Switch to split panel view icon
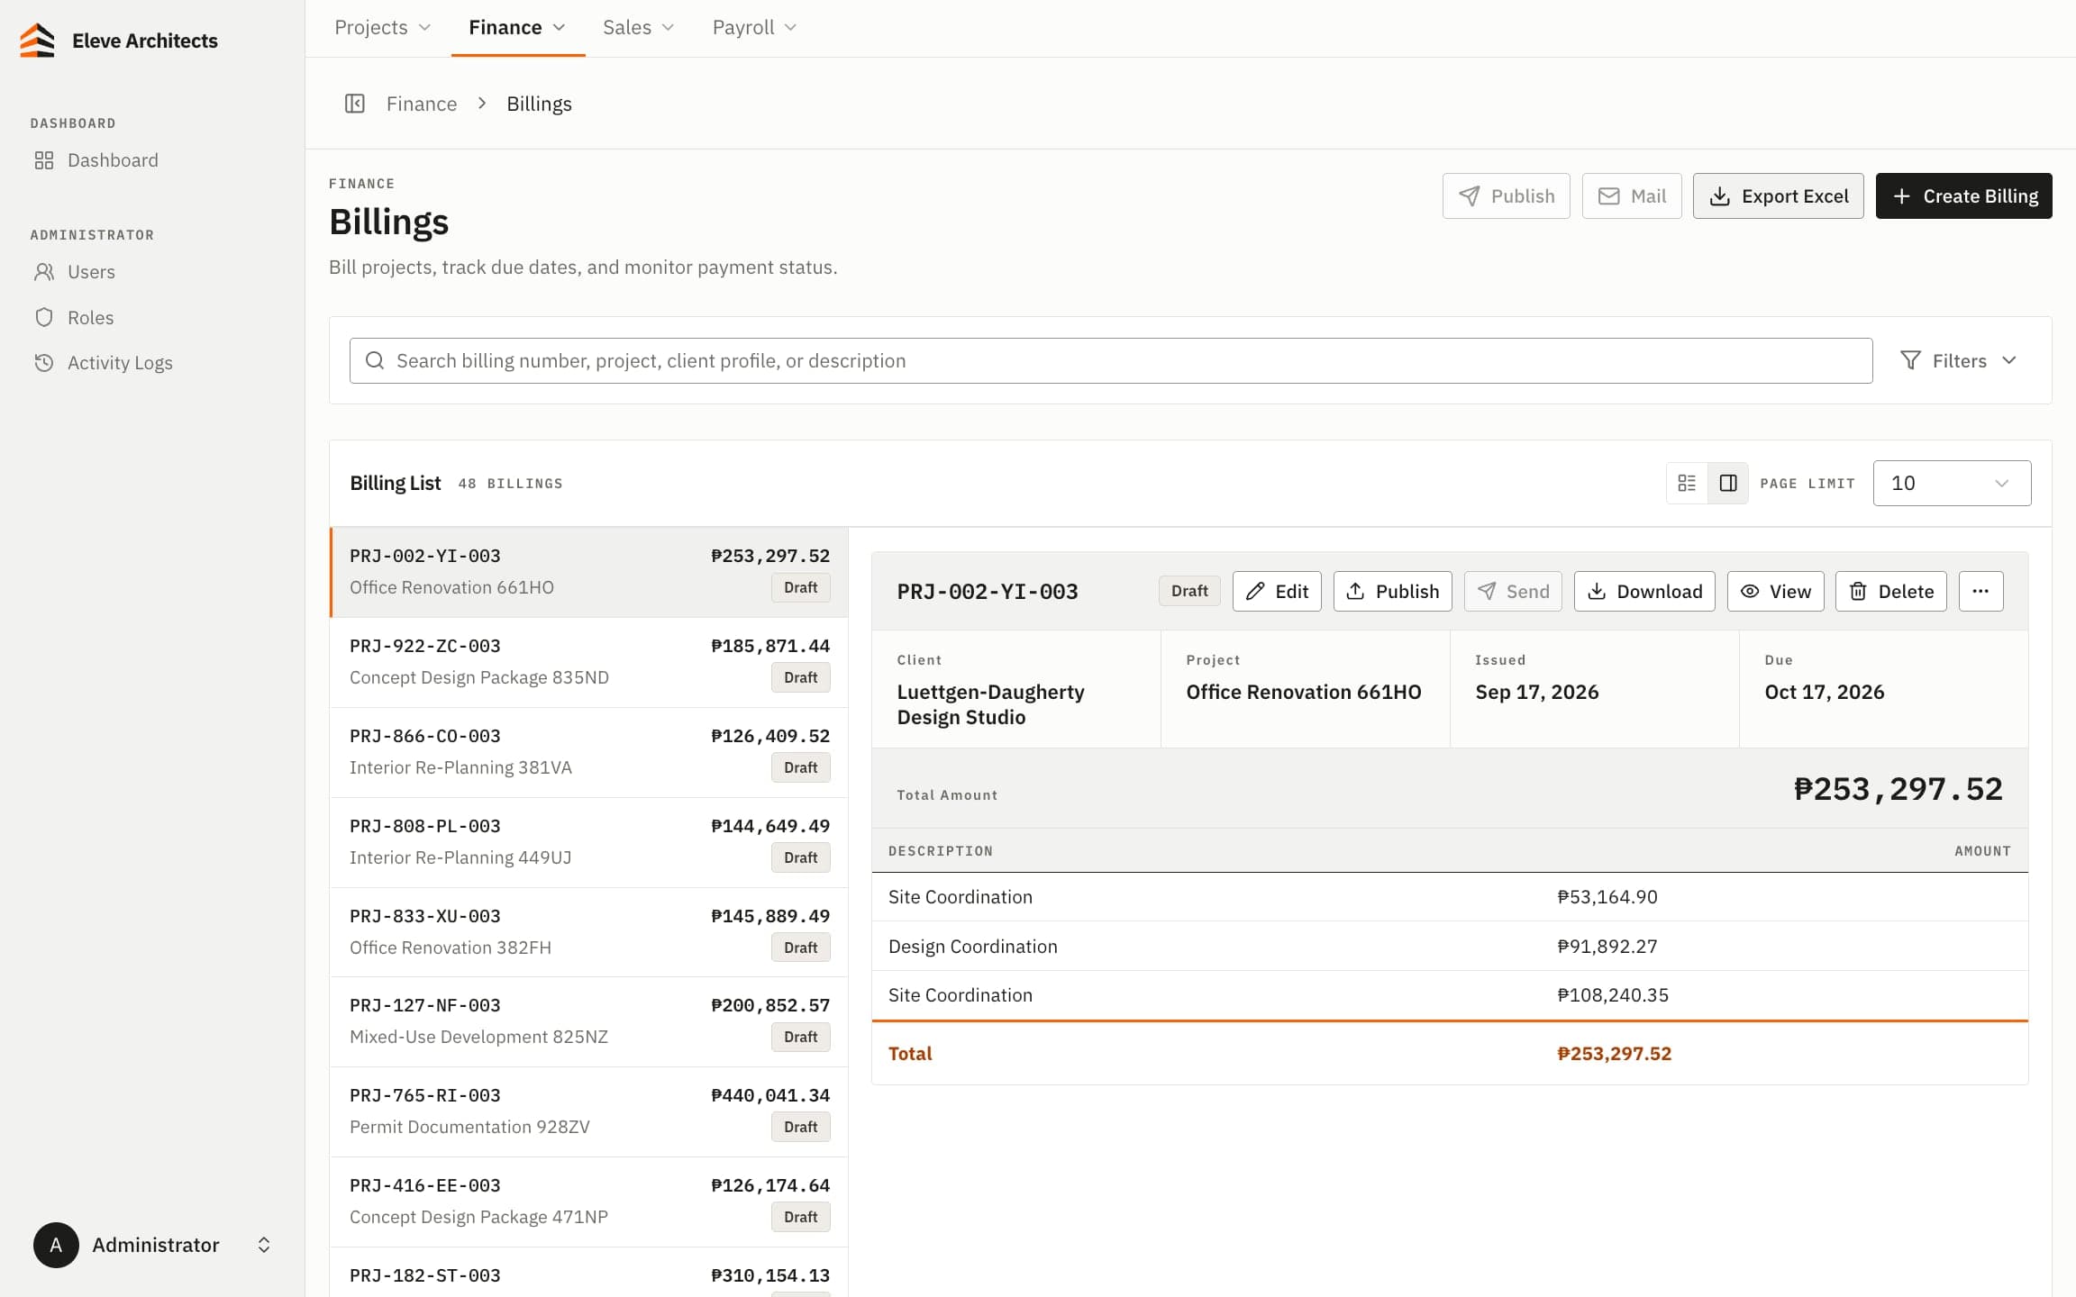 pyautogui.click(x=1728, y=484)
